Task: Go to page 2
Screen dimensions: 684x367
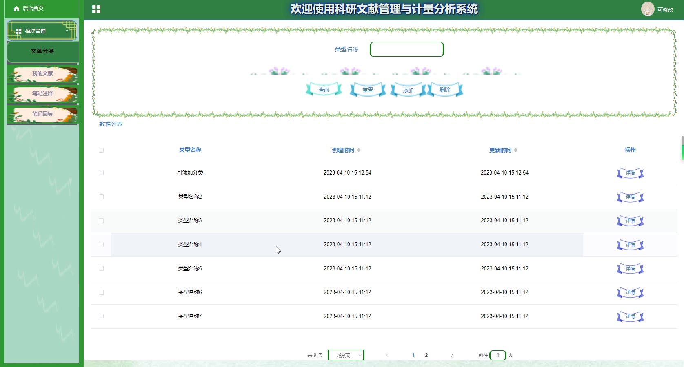Action: click(x=426, y=355)
